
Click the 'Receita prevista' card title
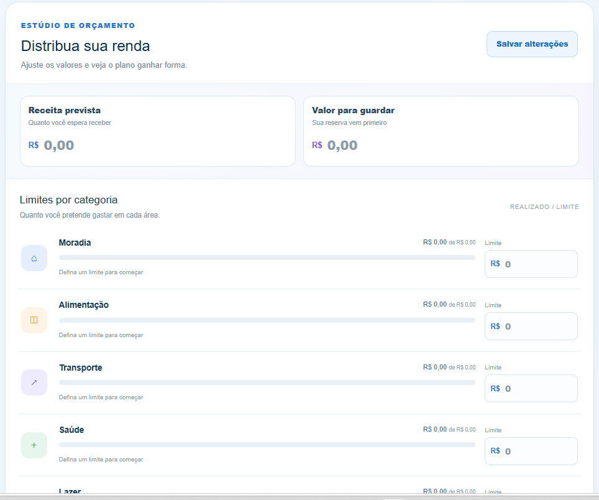pos(65,110)
